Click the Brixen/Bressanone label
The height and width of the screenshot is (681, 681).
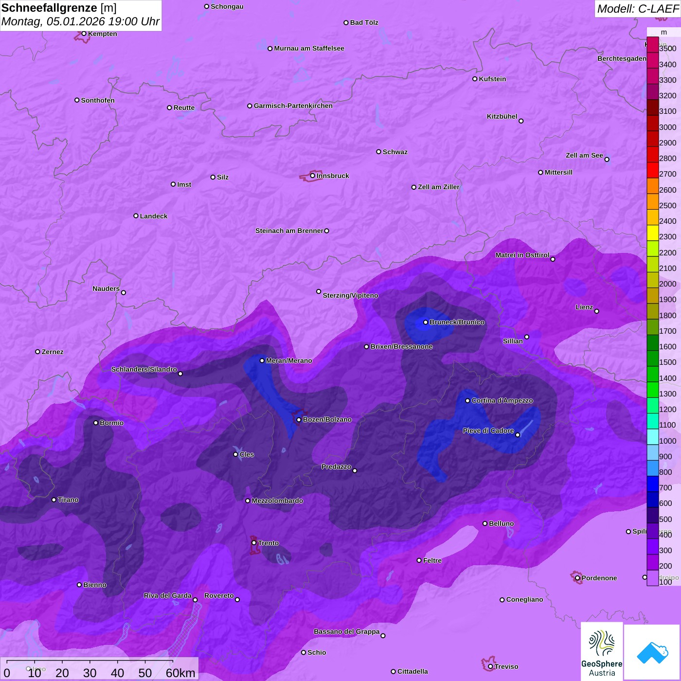pyautogui.click(x=401, y=346)
